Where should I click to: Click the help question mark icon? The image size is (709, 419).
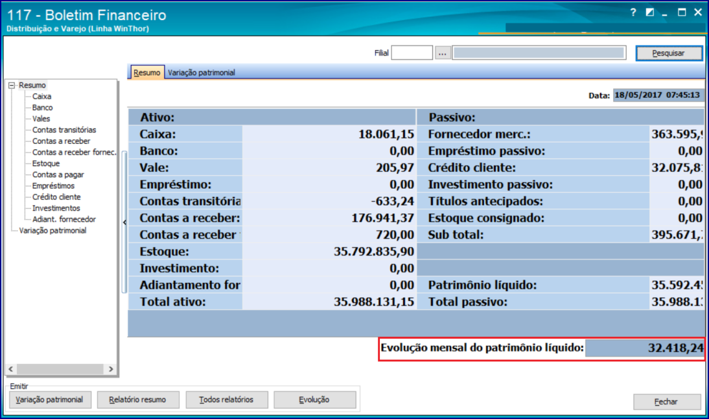pyautogui.click(x=633, y=13)
